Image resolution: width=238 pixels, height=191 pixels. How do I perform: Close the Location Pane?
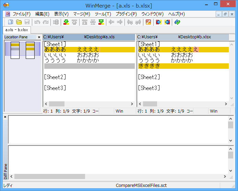click(39, 37)
